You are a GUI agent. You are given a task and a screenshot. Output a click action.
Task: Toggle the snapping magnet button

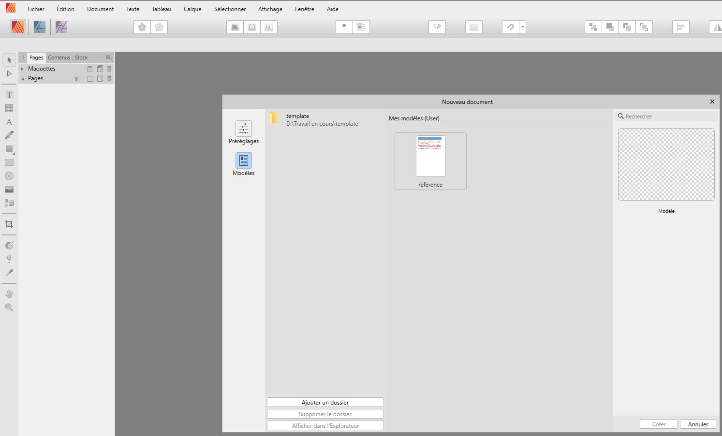[511, 27]
